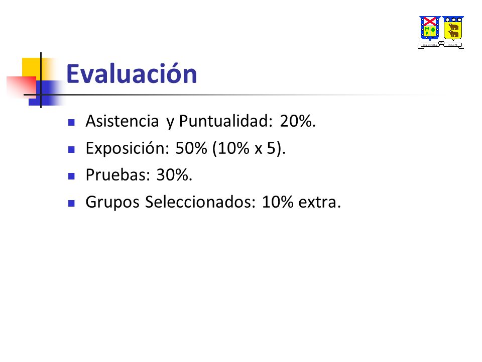Click the yellow shield with brown animals
Screen dimensions: 482x362
(x=453, y=28)
